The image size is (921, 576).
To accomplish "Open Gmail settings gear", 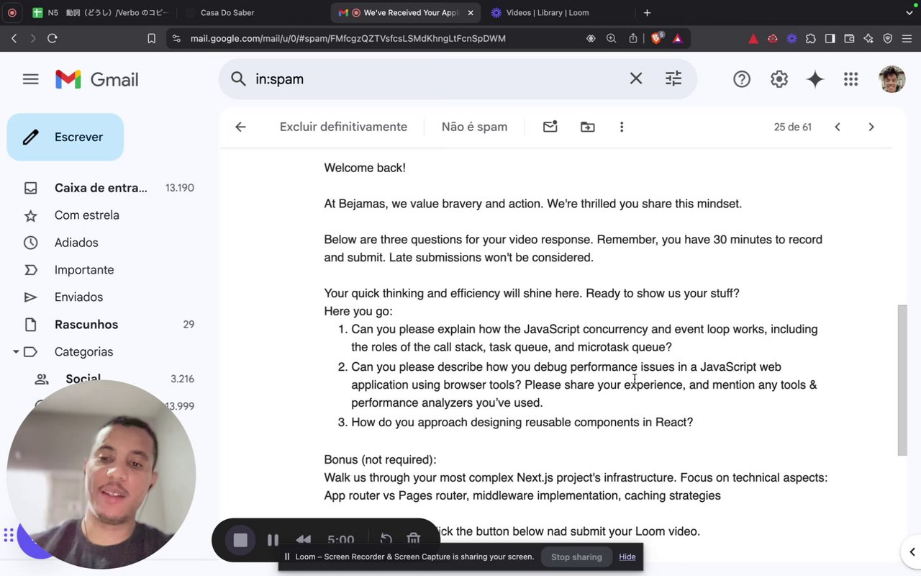I will click(x=779, y=79).
